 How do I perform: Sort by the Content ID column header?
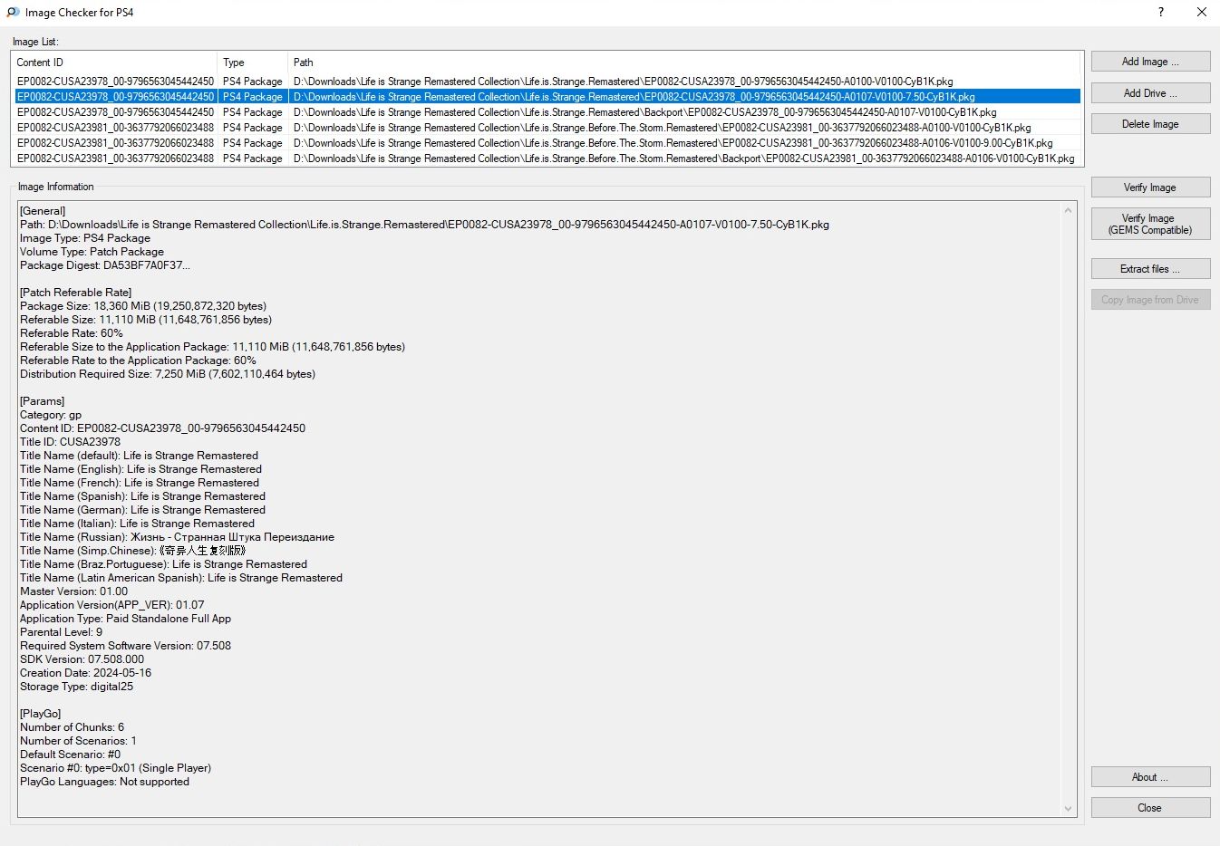click(114, 62)
